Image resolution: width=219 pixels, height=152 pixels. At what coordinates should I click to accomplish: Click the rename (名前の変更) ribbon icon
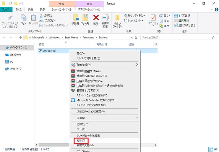click(x=105, y=17)
